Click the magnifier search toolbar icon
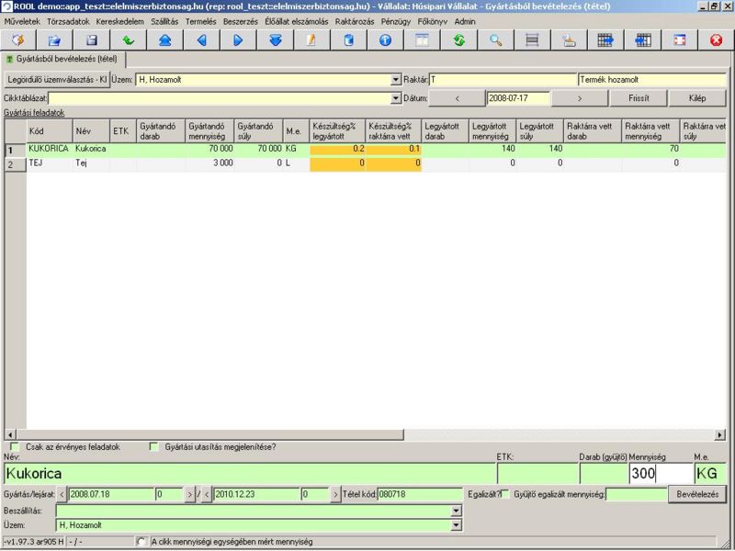 pos(495,40)
